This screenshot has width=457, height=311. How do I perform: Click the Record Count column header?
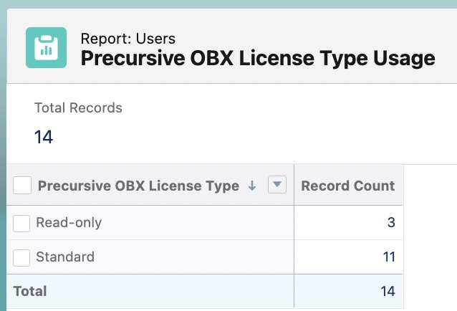[x=348, y=186]
